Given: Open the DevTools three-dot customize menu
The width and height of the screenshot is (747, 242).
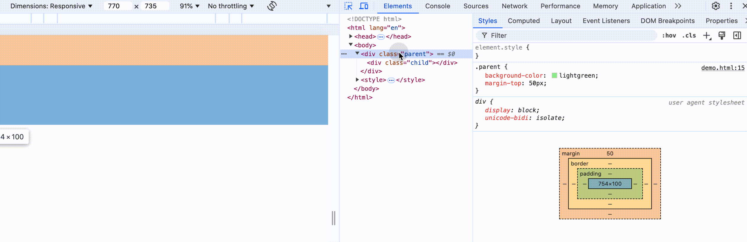Looking at the screenshot, I should [x=731, y=6].
